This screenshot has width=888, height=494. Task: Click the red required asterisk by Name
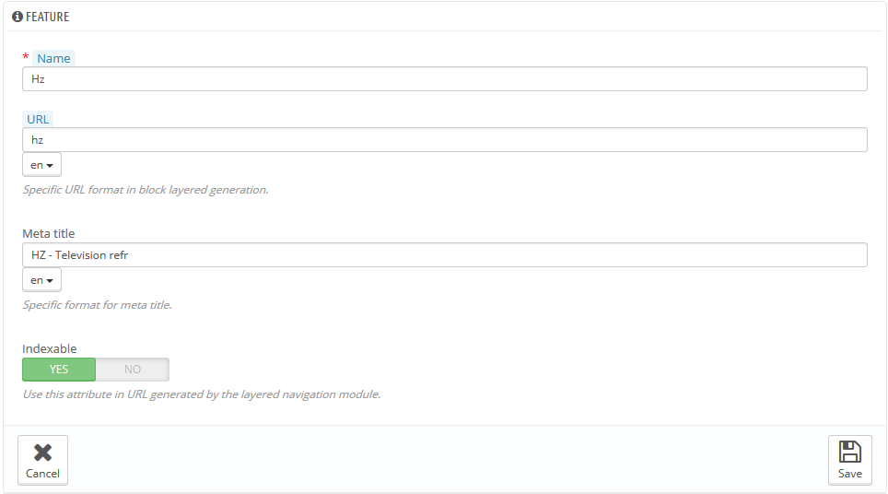click(25, 57)
